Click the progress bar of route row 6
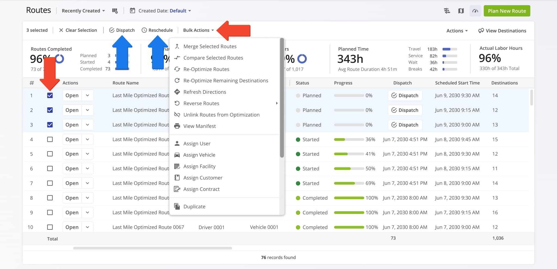The height and width of the screenshot is (269, 557). tap(349, 168)
